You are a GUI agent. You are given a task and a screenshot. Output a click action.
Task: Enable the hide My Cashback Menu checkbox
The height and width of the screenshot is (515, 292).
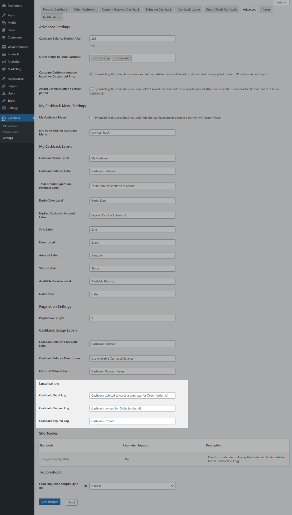point(91,118)
